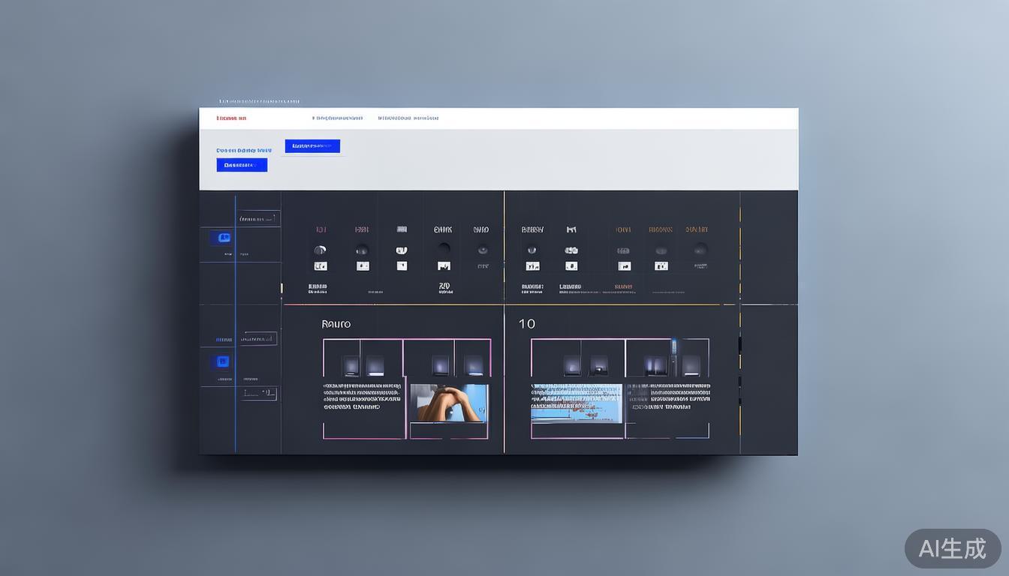Select first glowing device icon under Rauro
Image resolution: width=1009 pixels, height=576 pixels.
pyautogui.click(x=351, y=366)
